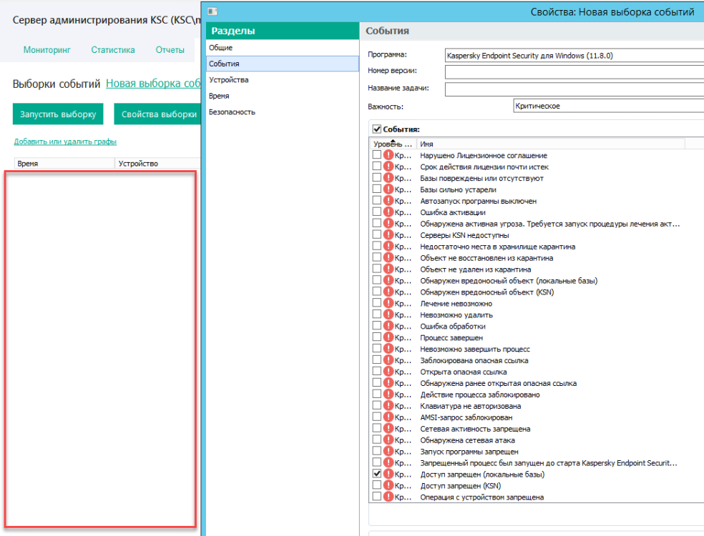Open the Важность dropdown showing Критическое
This screenshot has height=536, width=704.
[608, 106]
